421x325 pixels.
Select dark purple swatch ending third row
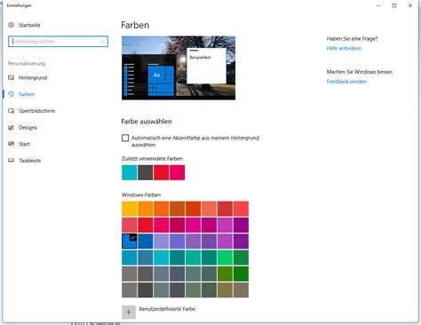point(241,241)
